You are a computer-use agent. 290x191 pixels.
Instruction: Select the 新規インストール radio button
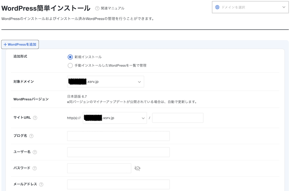click(70, 57)
